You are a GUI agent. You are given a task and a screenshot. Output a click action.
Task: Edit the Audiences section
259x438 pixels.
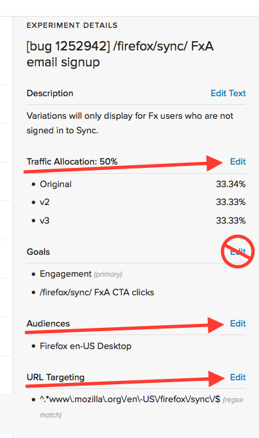pos(238,323)
